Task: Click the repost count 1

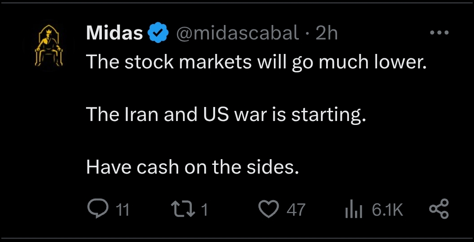Action: (204, 210)
